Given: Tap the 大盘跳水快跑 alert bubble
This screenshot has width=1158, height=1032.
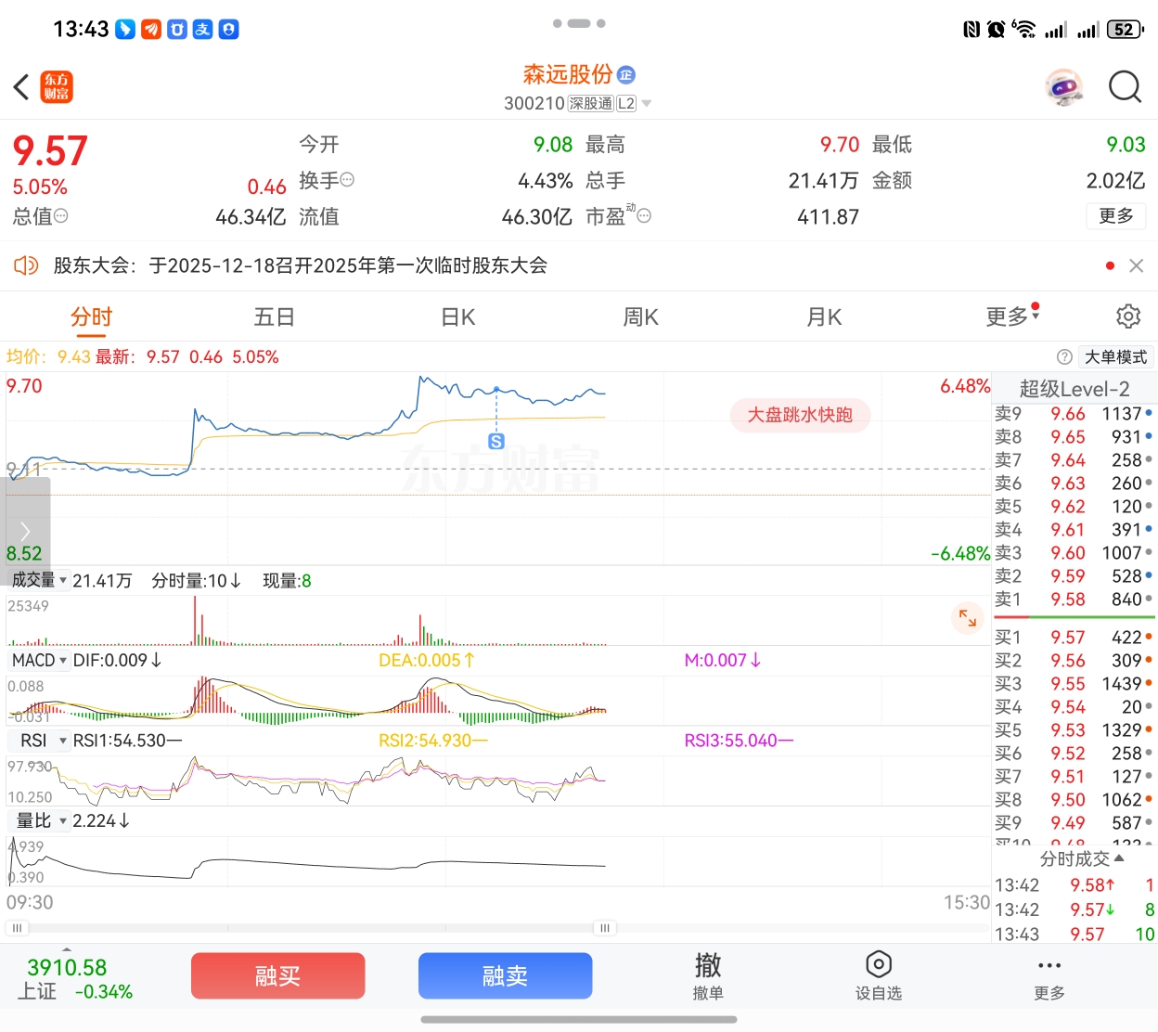Looking at the screenshot, I should click(x=800, y=415).
